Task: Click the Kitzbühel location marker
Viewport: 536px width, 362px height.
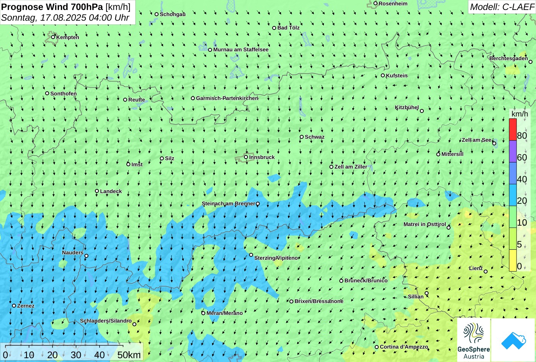Action: point(422,111)
